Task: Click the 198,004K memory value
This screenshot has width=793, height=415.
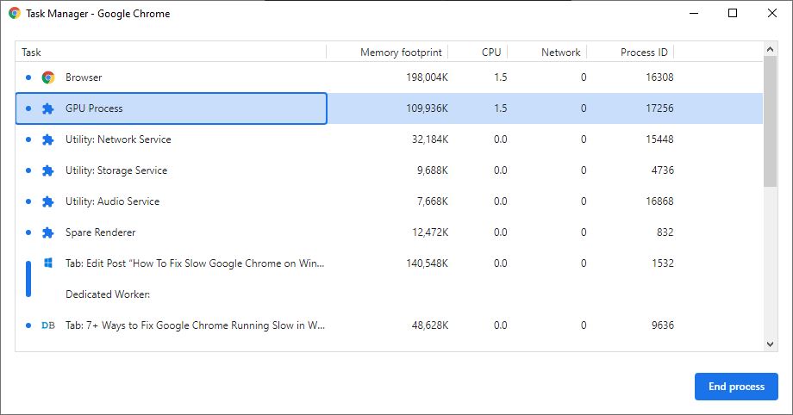Action: point(427,77)
